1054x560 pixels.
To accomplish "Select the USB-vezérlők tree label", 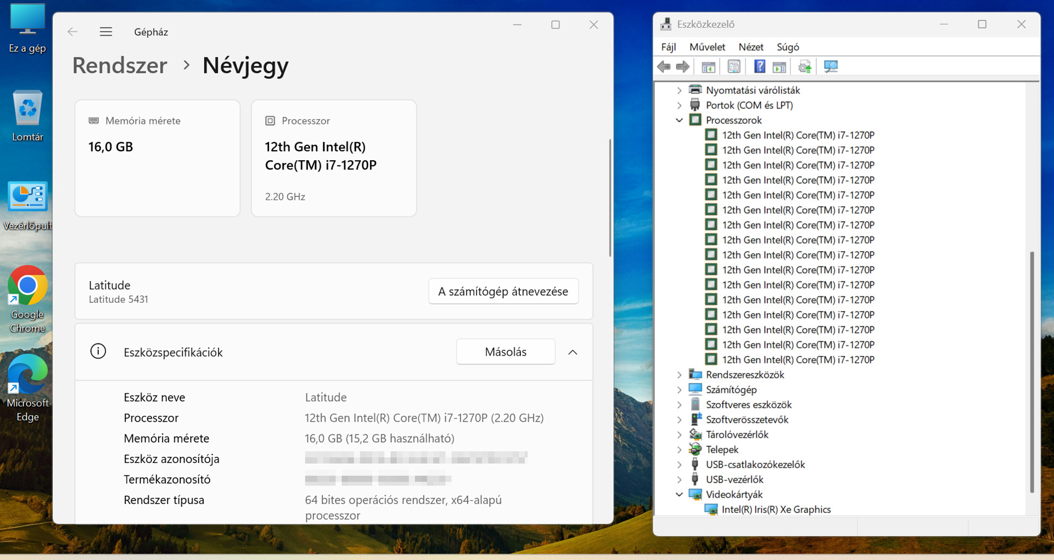I will (x=735, y=479).
